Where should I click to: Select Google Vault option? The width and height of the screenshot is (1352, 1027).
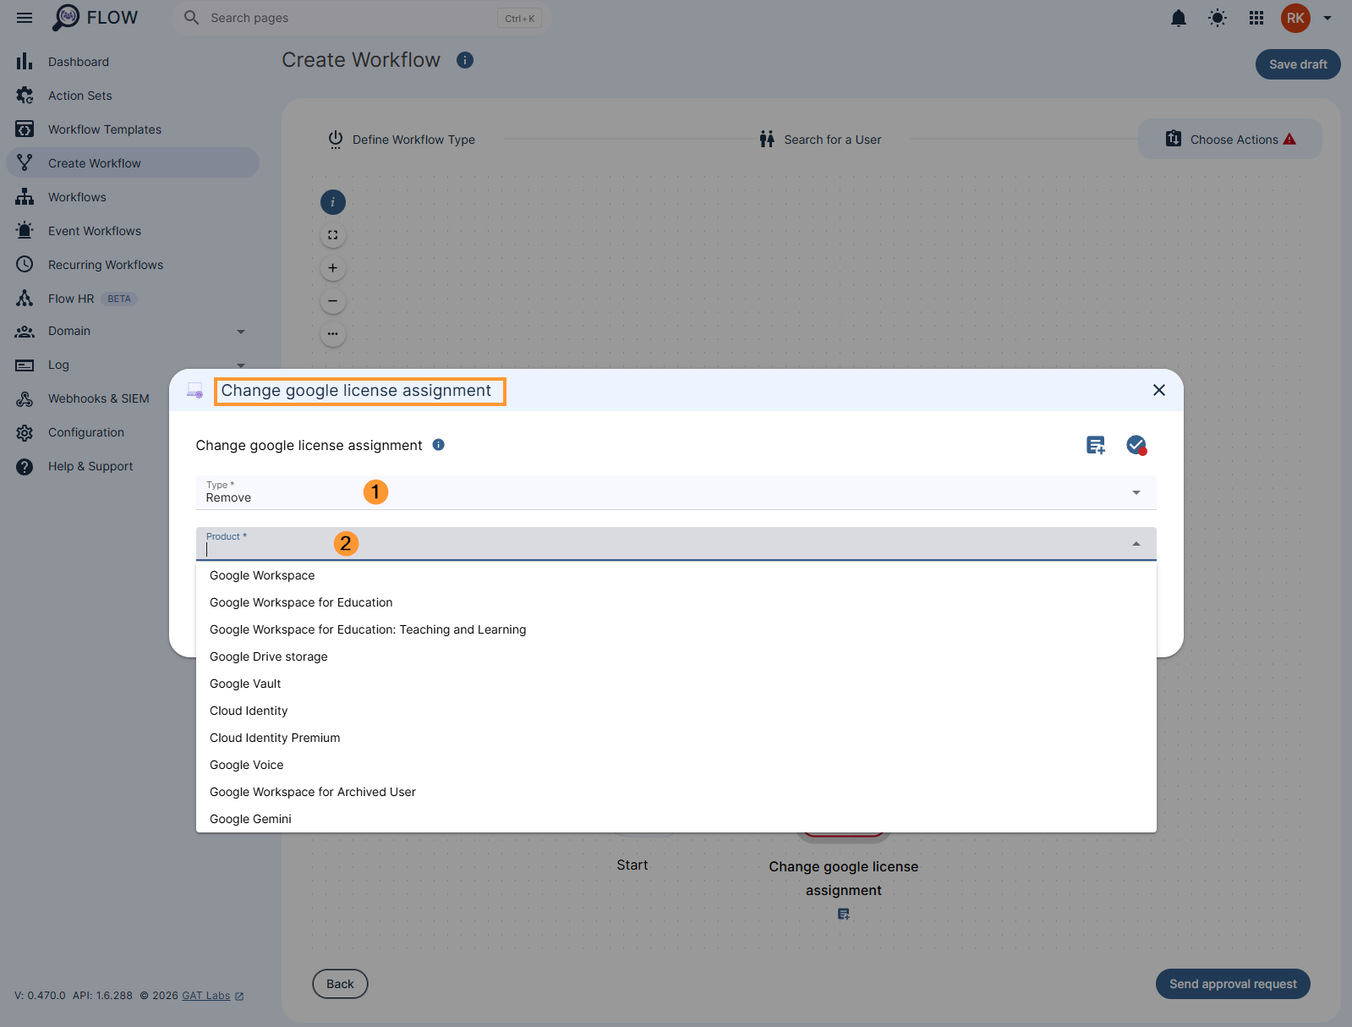[676, 684]
